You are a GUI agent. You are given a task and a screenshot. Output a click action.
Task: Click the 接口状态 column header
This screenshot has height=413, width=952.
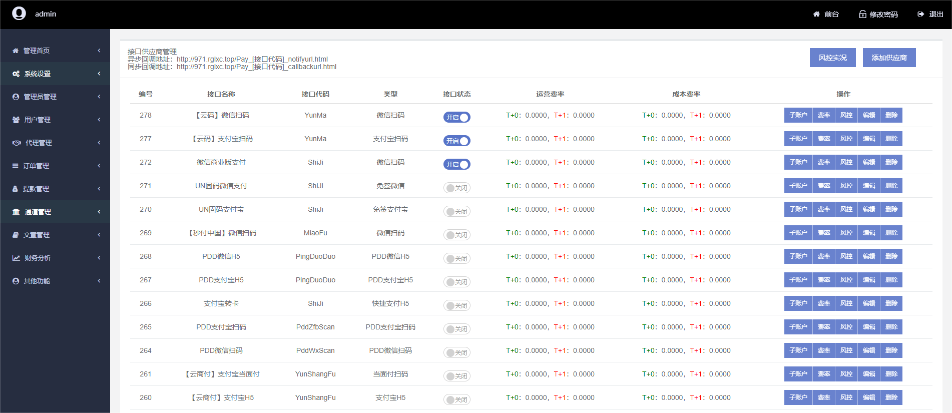(x=456, y=94)
